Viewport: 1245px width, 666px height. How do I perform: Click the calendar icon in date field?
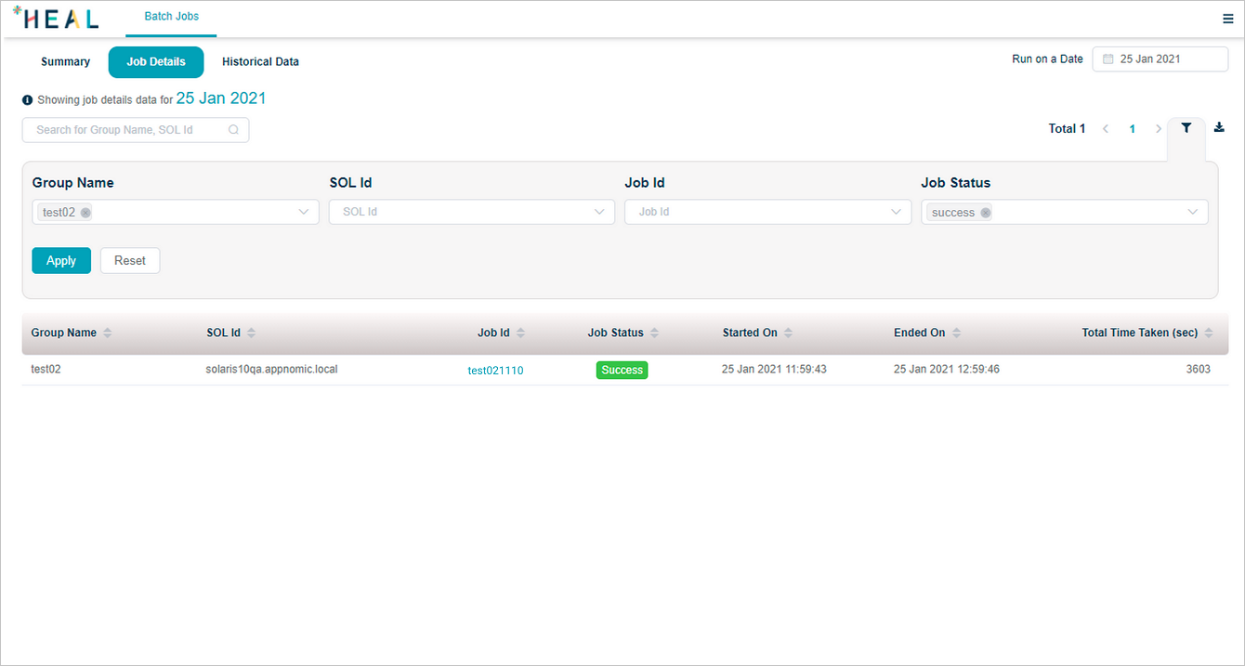coord(1107,59)
